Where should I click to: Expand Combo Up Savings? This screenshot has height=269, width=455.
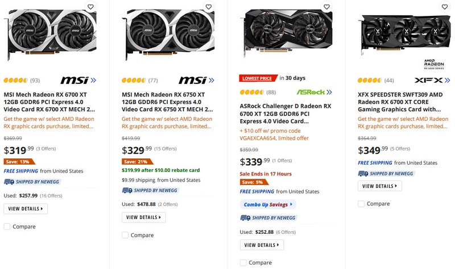point(267,204)
